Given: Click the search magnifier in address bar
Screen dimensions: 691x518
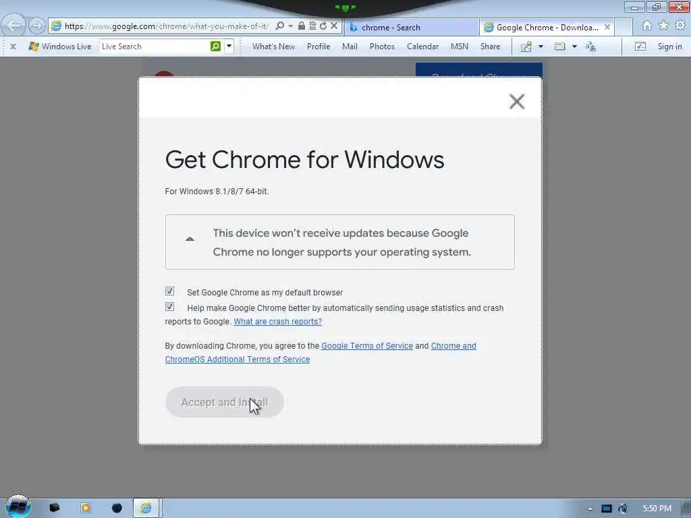Looking at the screenshot, I should [x=279, y=26].
